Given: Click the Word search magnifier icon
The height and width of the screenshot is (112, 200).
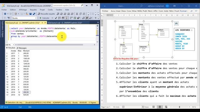Looking at the screenshot, I should point(141,6).
